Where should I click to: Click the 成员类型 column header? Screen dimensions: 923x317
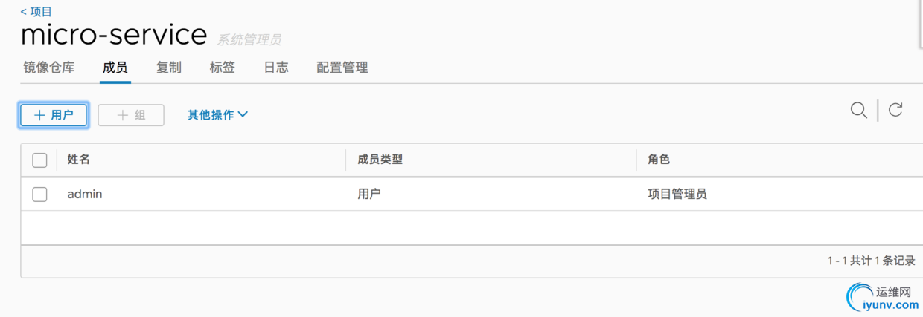[380, 160]
